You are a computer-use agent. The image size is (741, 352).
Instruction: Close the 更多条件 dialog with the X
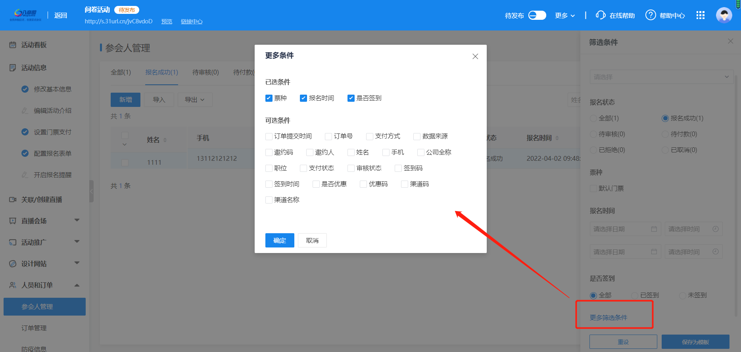[x=475, y=56]
